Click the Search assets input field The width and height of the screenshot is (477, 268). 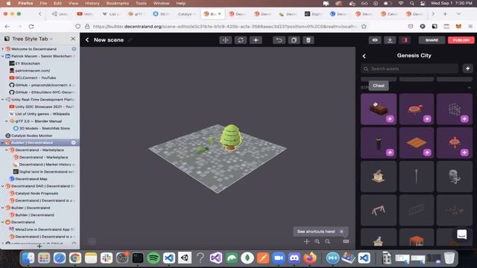point(409,68)
